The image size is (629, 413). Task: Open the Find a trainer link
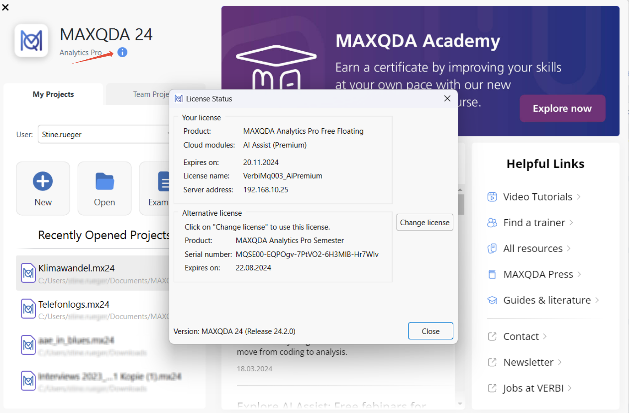[x=534, y=222]
